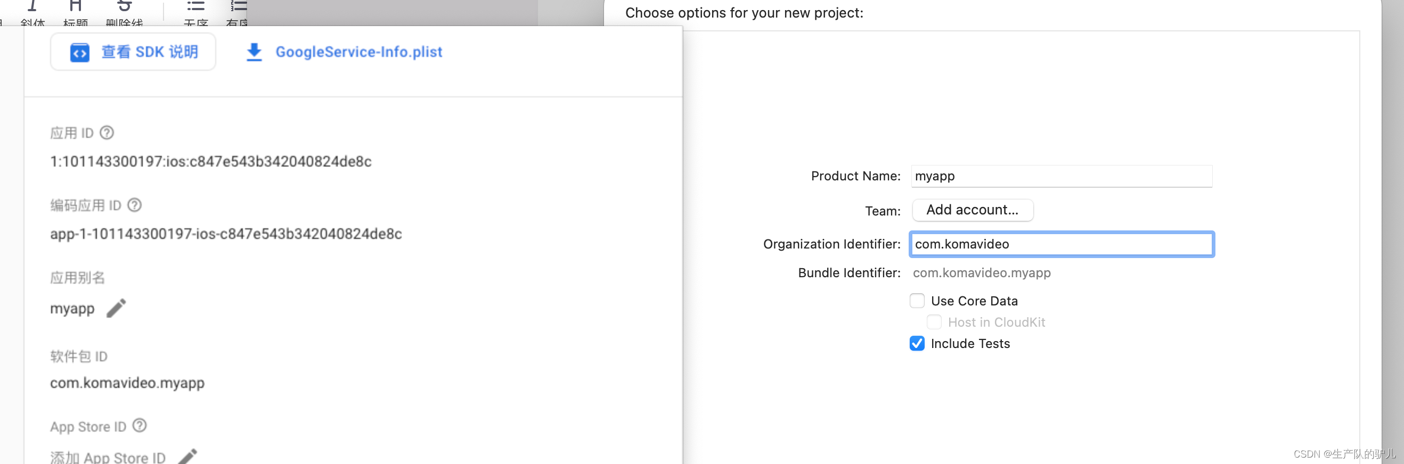Enable the Use Core Data checkbox
The image size is (1404, 464).
coord(917,301)
